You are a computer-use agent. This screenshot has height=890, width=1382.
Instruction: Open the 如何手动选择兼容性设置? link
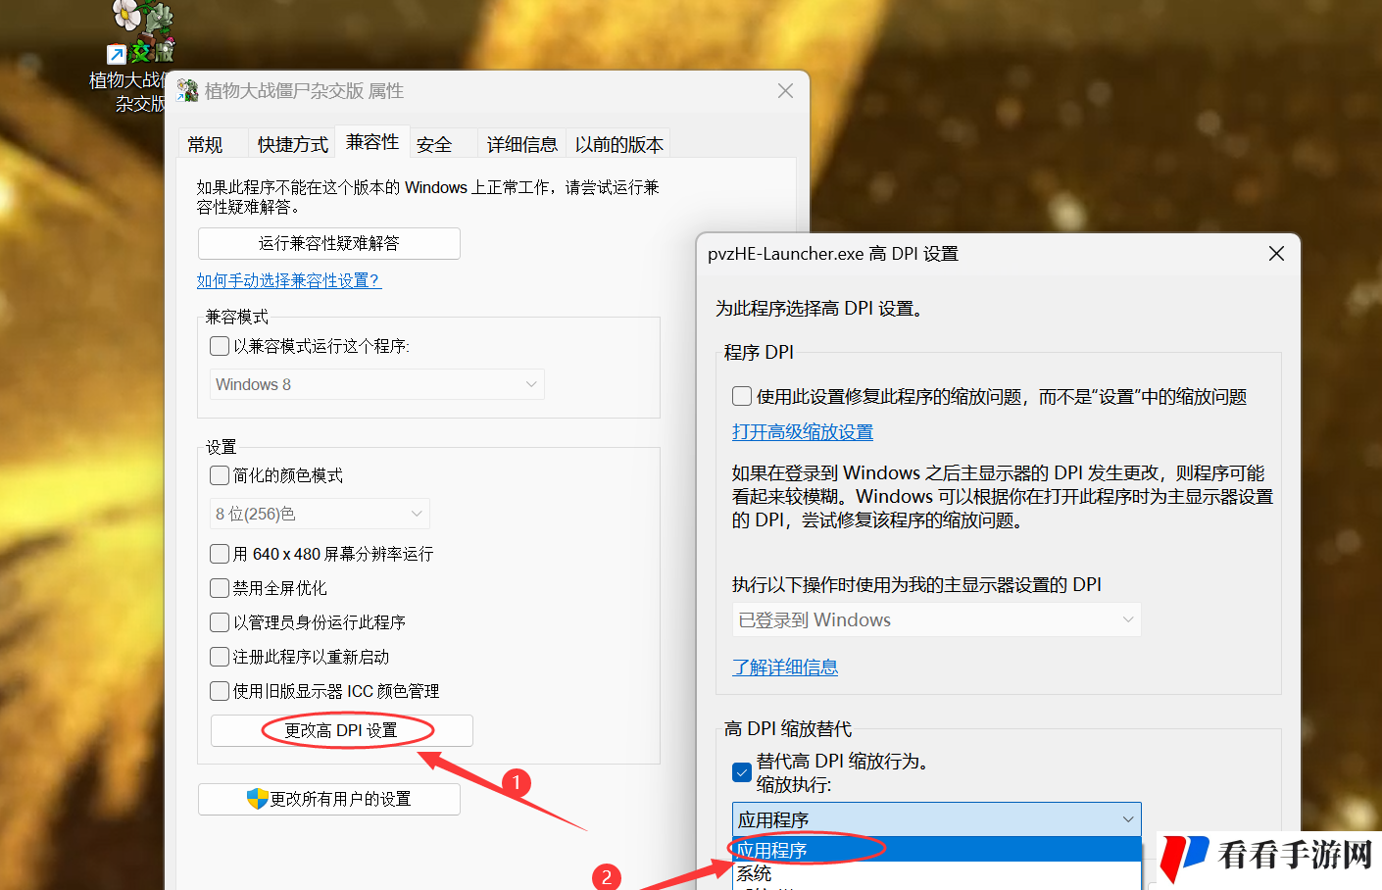point(288,280)
